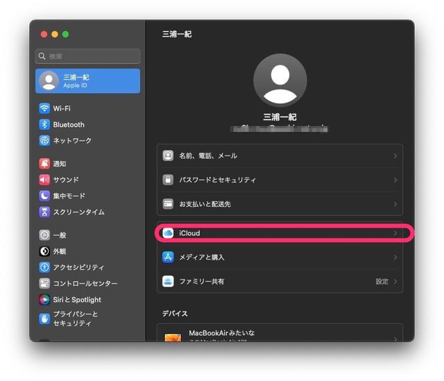Image resolution: width=444 pixels, height=381 pixels.
Task: Open コントロールセンター label in the sidebar
Action: click(x=85, y=284)
